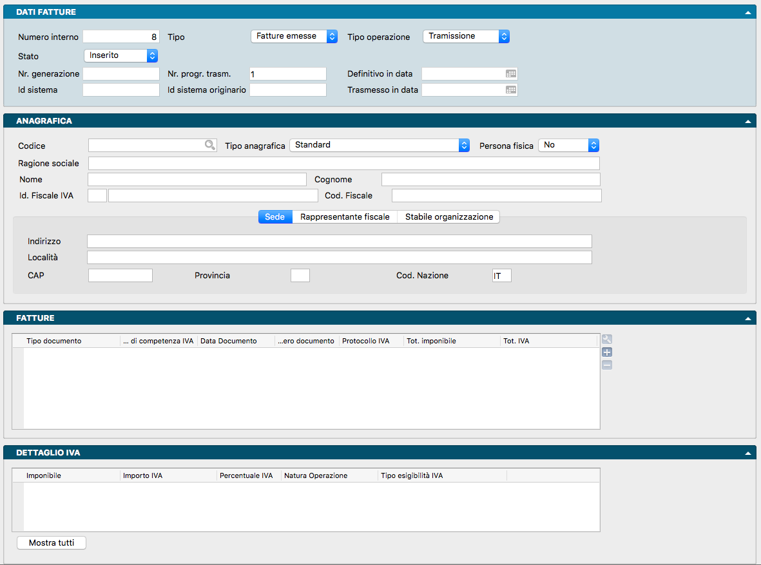
Task: Open the Stato dropdown showing Inserito
Action: tap(121, 56)
